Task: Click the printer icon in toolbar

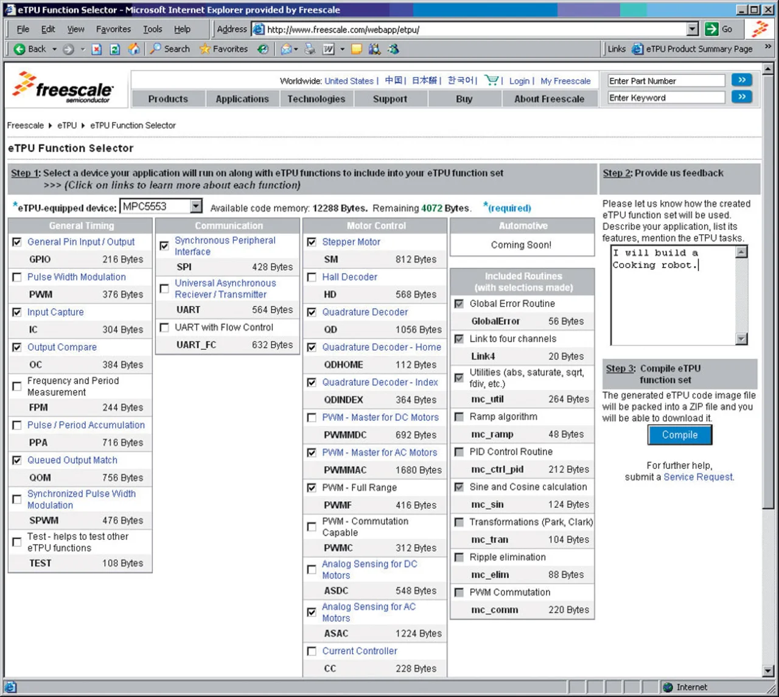Action: [x=310, y=49]
